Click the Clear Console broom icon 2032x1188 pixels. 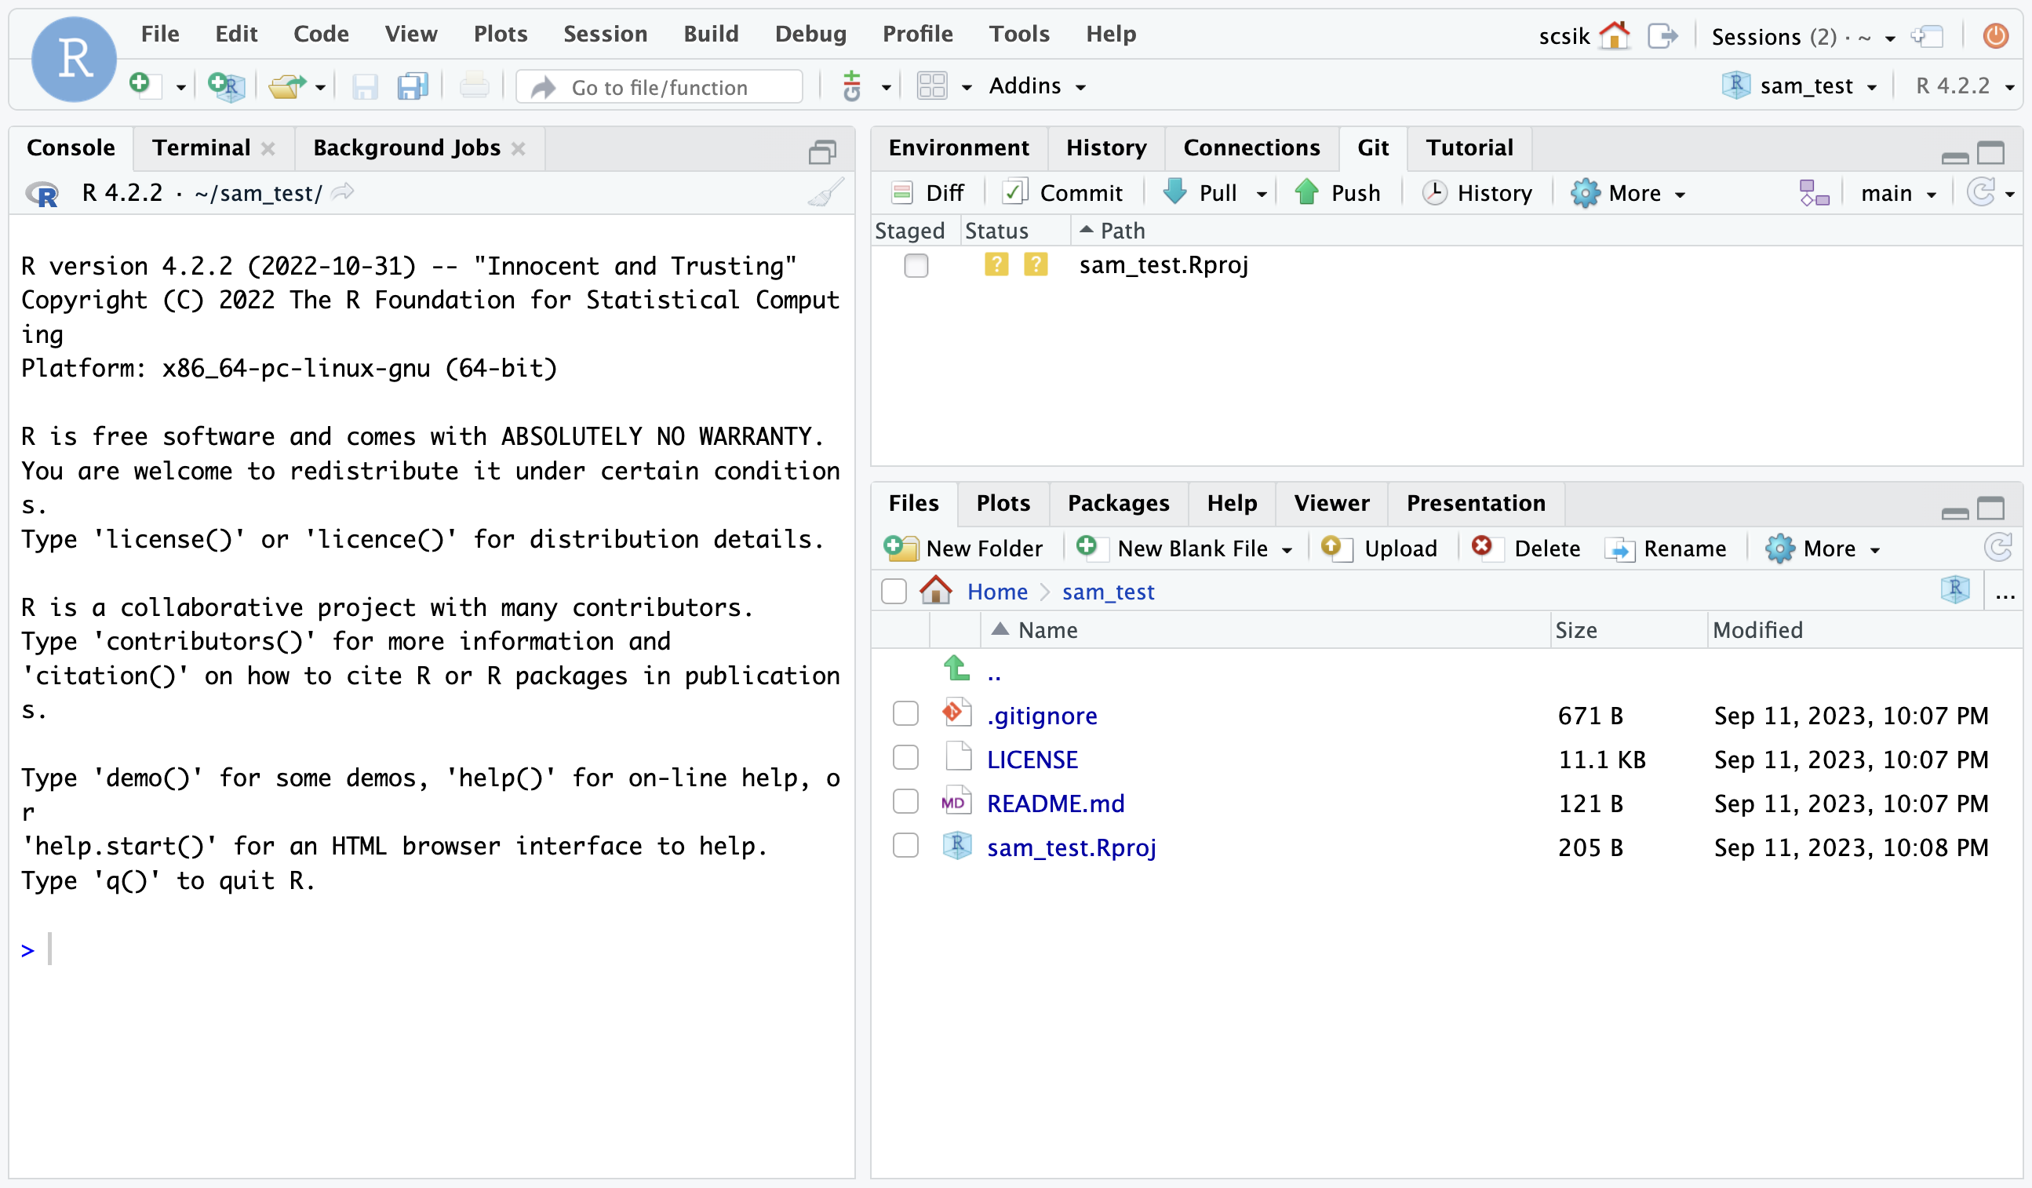(825, 193)
